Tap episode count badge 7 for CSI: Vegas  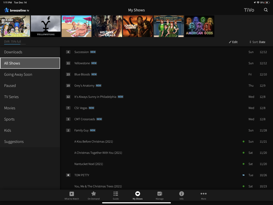tap(68, 108)
